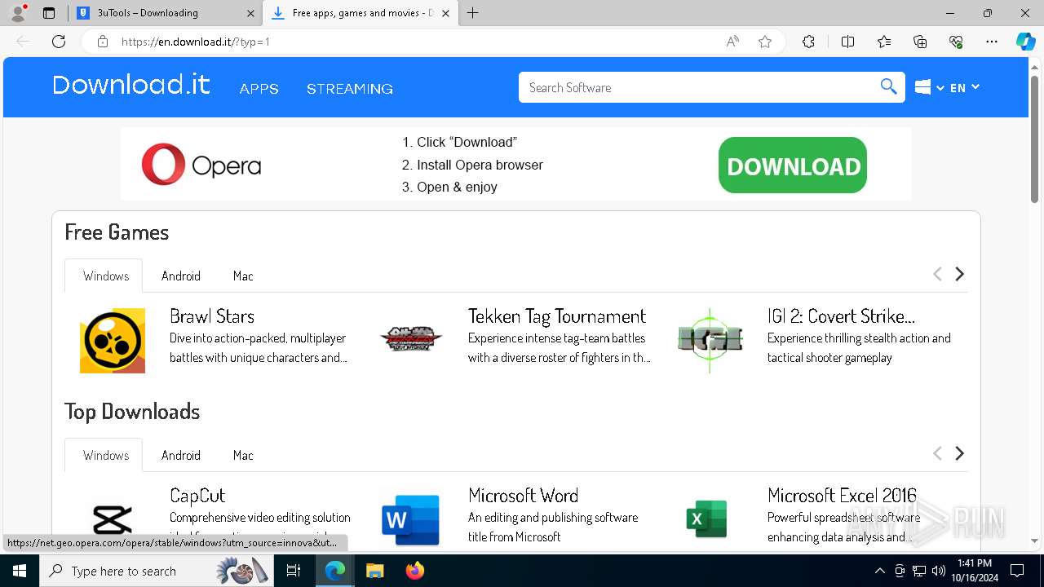Open the Extensions menu
Viewport: 1044px width, 587px height.
[808, 42]
